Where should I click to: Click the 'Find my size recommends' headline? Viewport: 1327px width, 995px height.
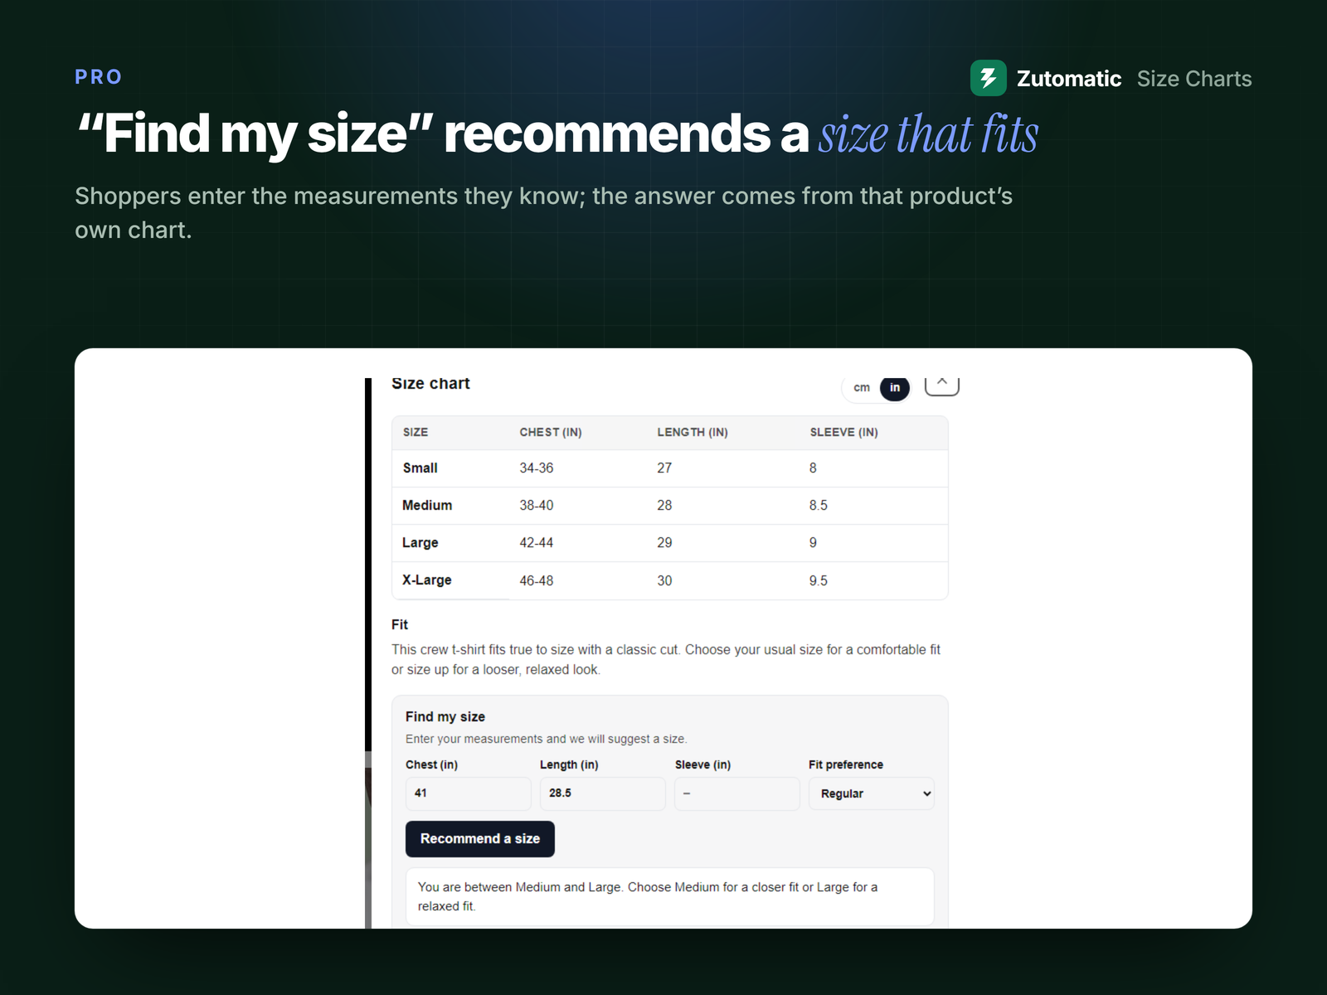(x=557, y=133)
